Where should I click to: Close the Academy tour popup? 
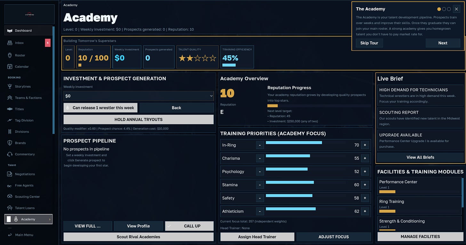[456, 9]
